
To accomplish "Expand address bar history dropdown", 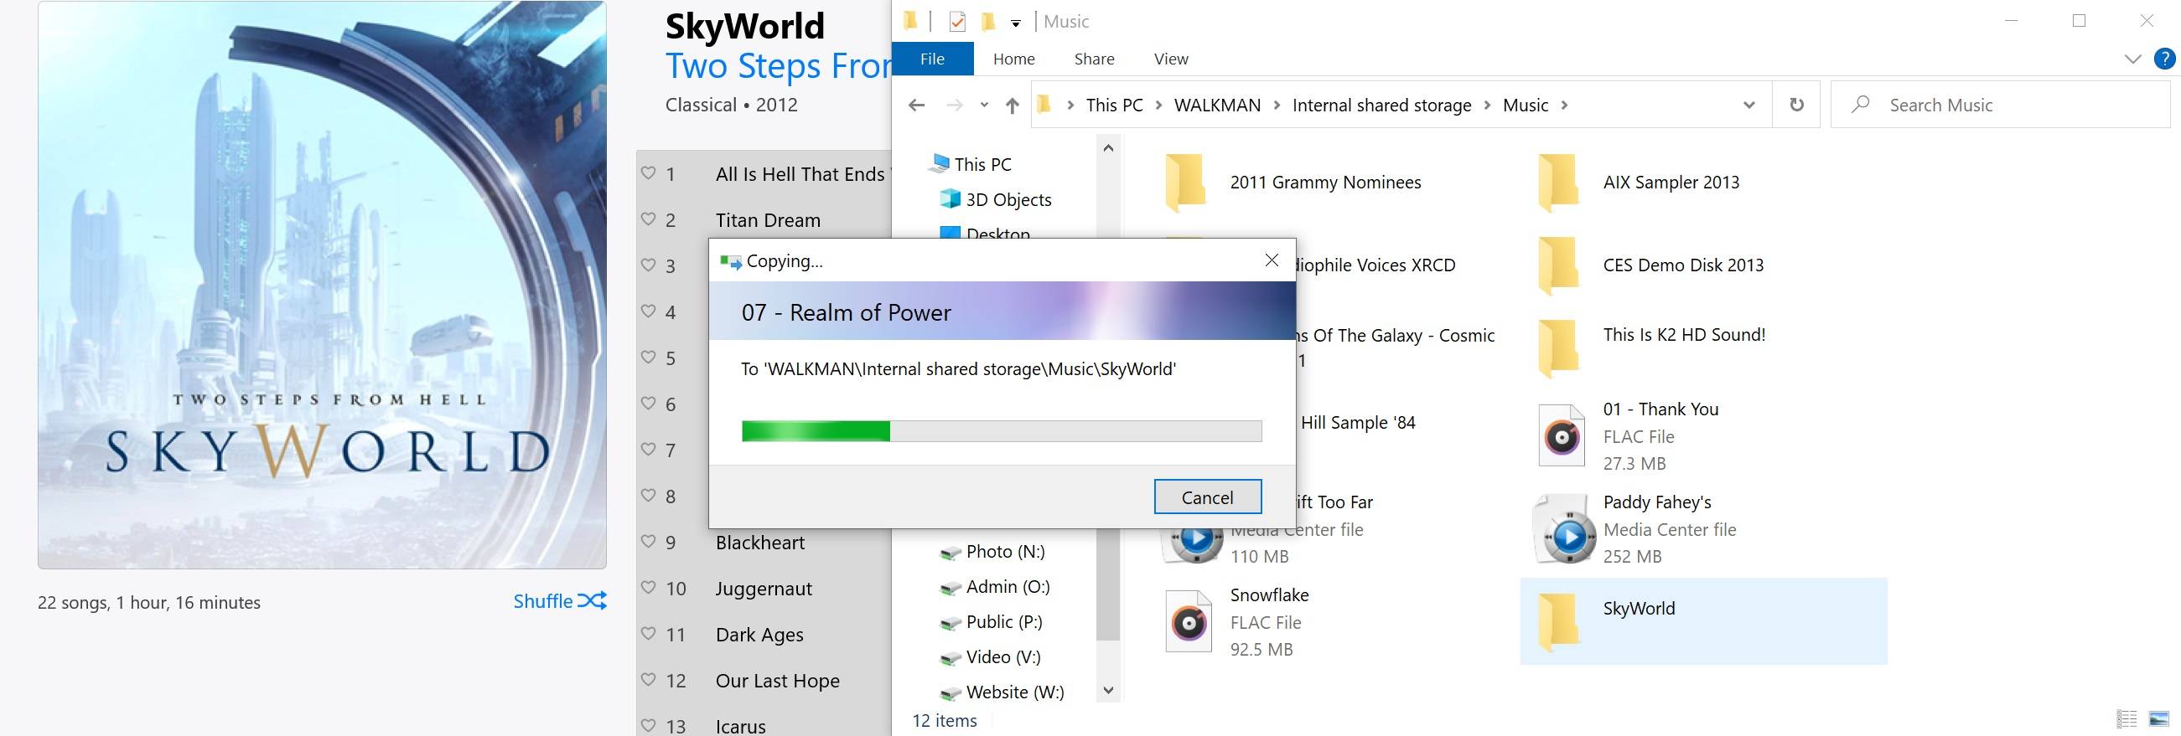I will tap(1748, 105).
